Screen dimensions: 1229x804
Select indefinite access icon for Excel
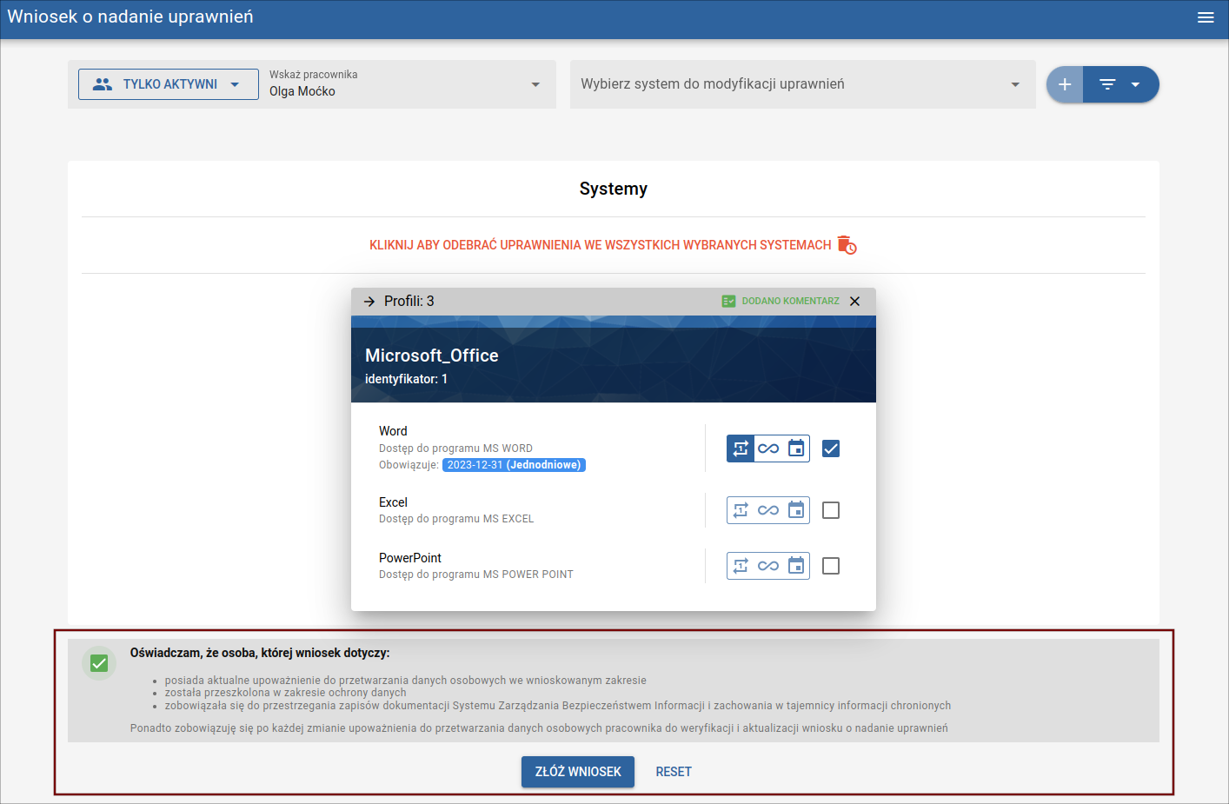click(768, 510)
